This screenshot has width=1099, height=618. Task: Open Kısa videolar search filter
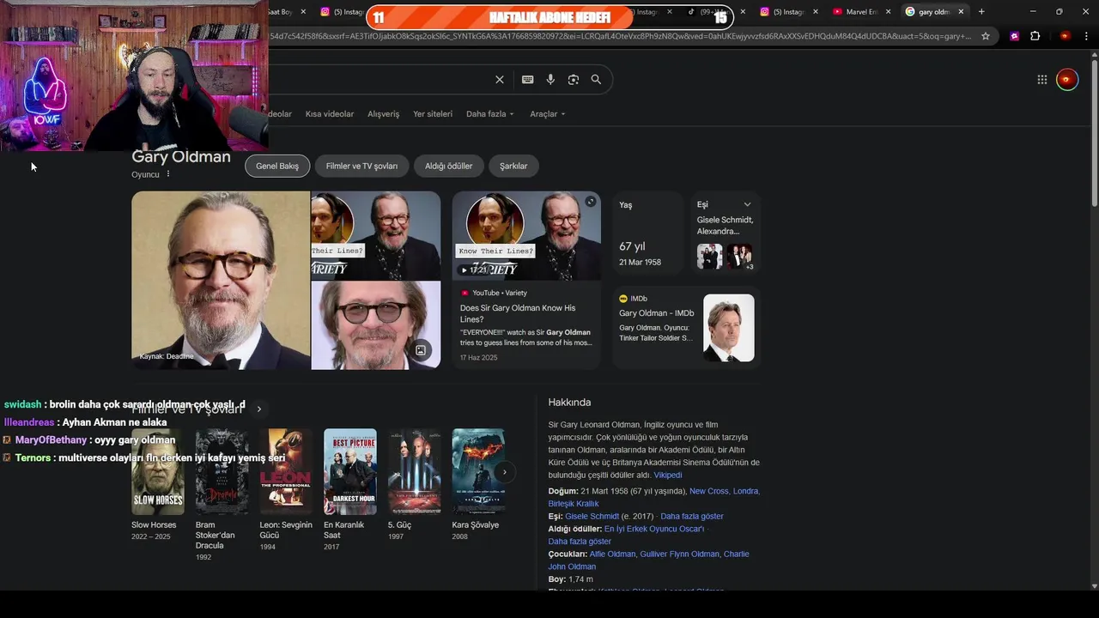(x=330, y=114)
